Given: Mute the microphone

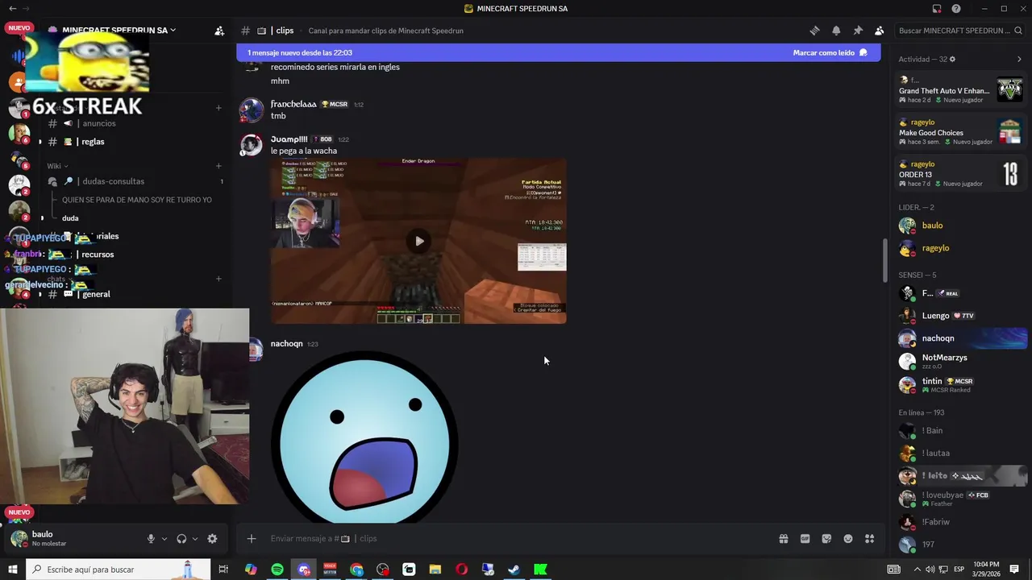Looking at the screenshot, I should (151, 539).
